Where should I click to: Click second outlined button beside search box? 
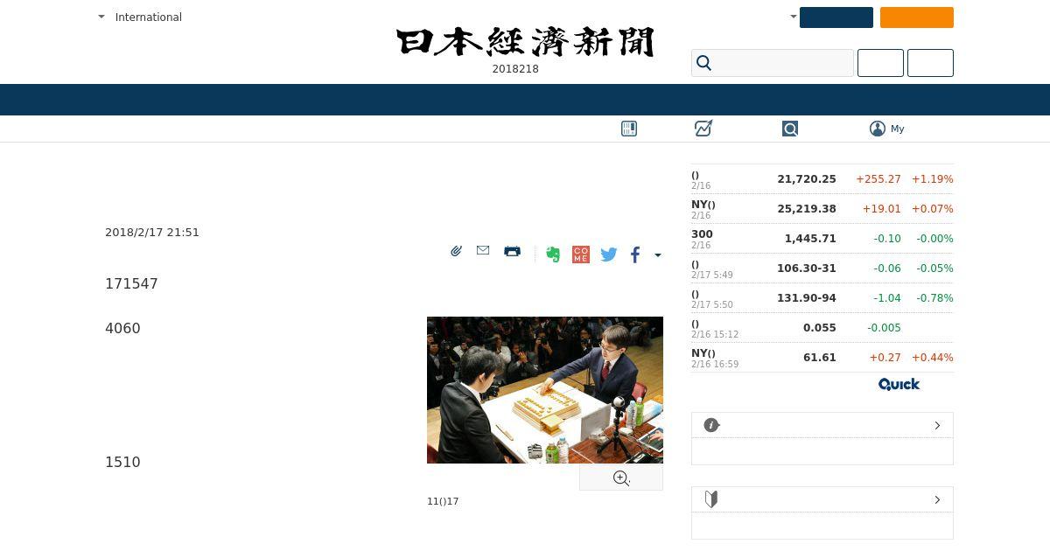[930, 63]
